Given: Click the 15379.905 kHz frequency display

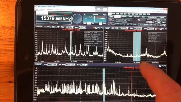Looking at the screenshot, I should [x=54, y=18].
